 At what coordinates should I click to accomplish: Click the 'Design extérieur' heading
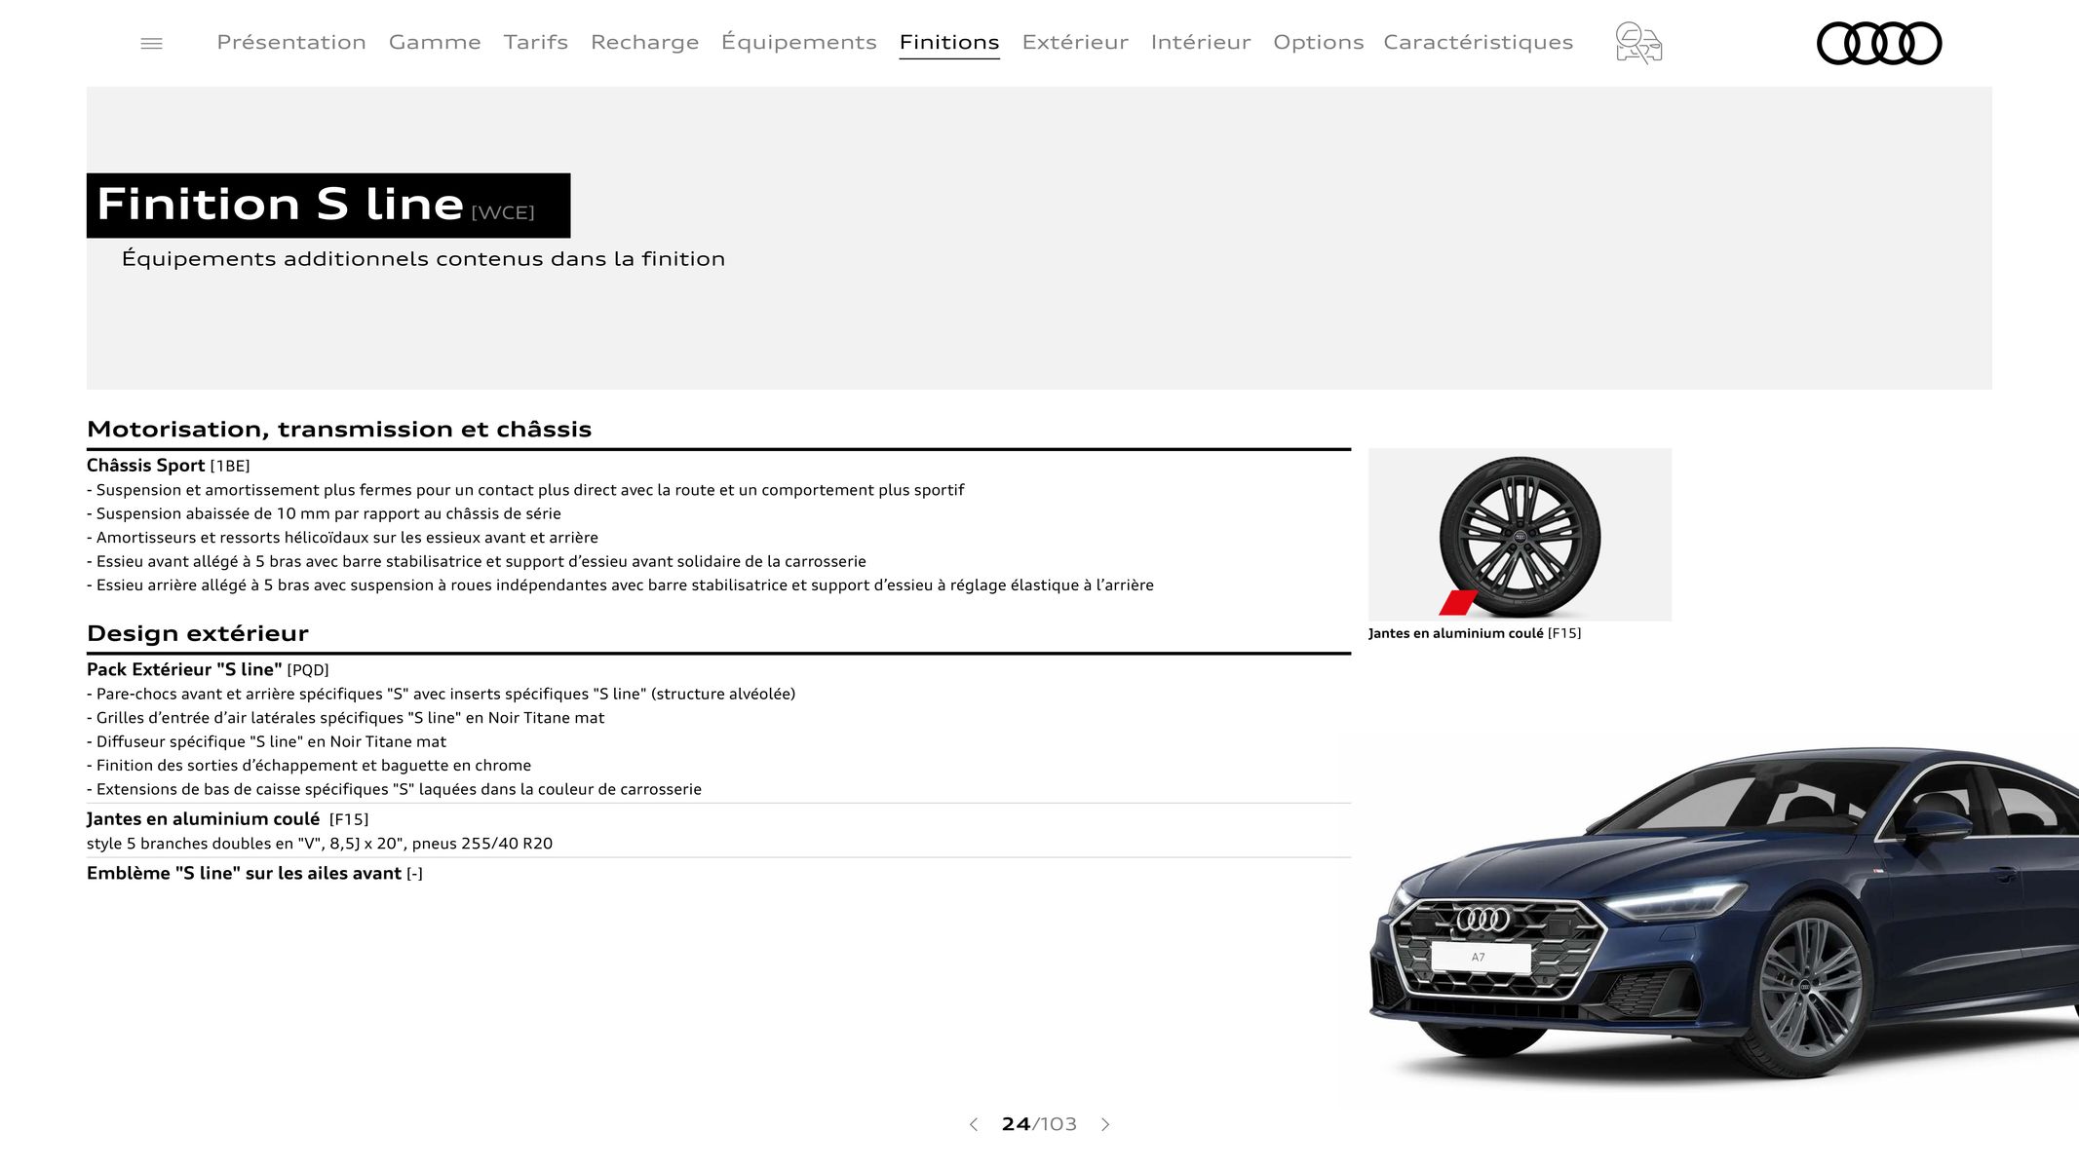click(198, 633)
